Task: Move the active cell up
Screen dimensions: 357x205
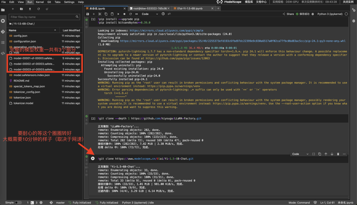Action: pyautogui.click(x=326, y=154)
